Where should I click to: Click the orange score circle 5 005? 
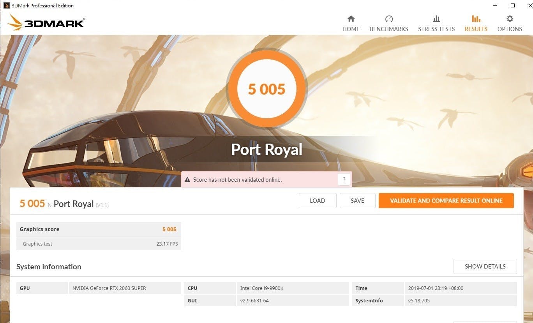pos(267,89)
